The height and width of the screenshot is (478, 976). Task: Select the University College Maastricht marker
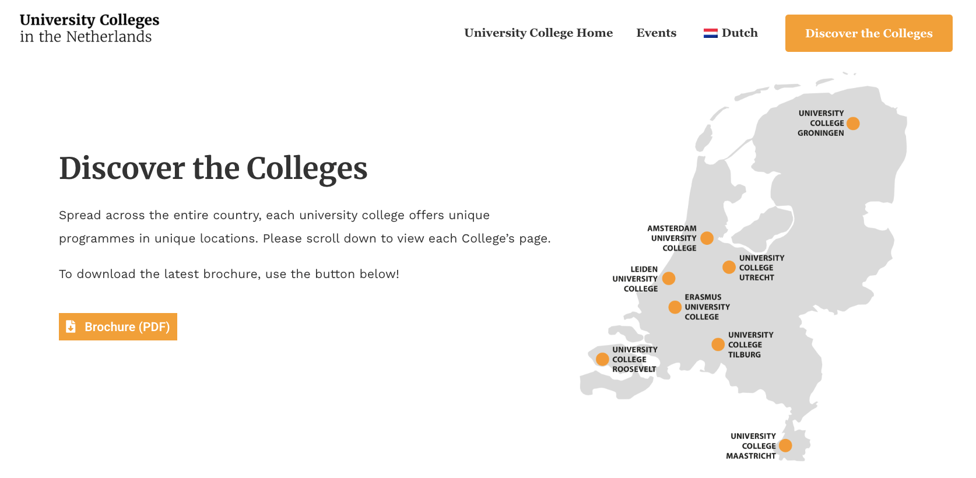785,445
